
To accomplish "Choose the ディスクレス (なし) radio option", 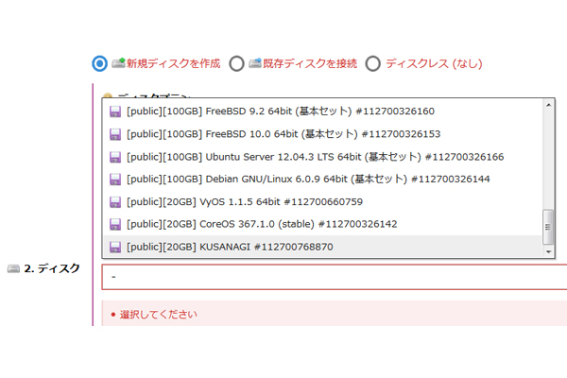I will pos(373,63).
